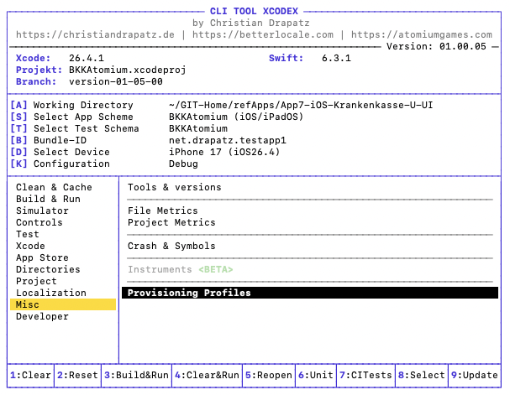This screenshot has height=395, width=510.
Task: Click the CLI TOOL XCODEX title
Action: pos(254,11)
